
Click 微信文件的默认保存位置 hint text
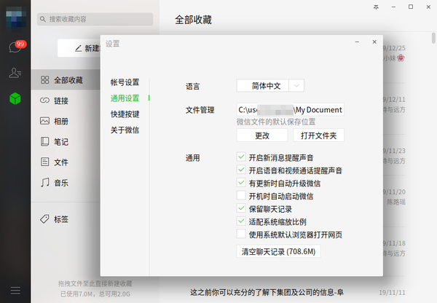click(276, 122)
